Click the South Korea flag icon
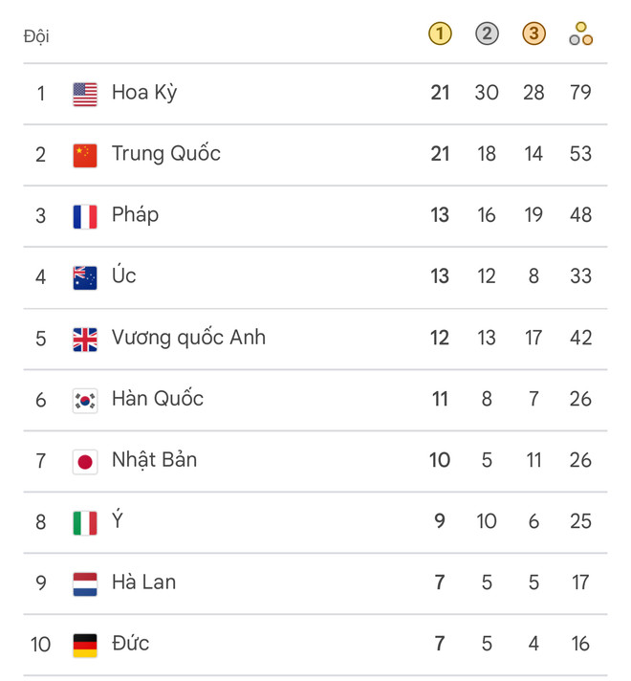The height and width of the screenshot is (681, 631). coord(85,400)
